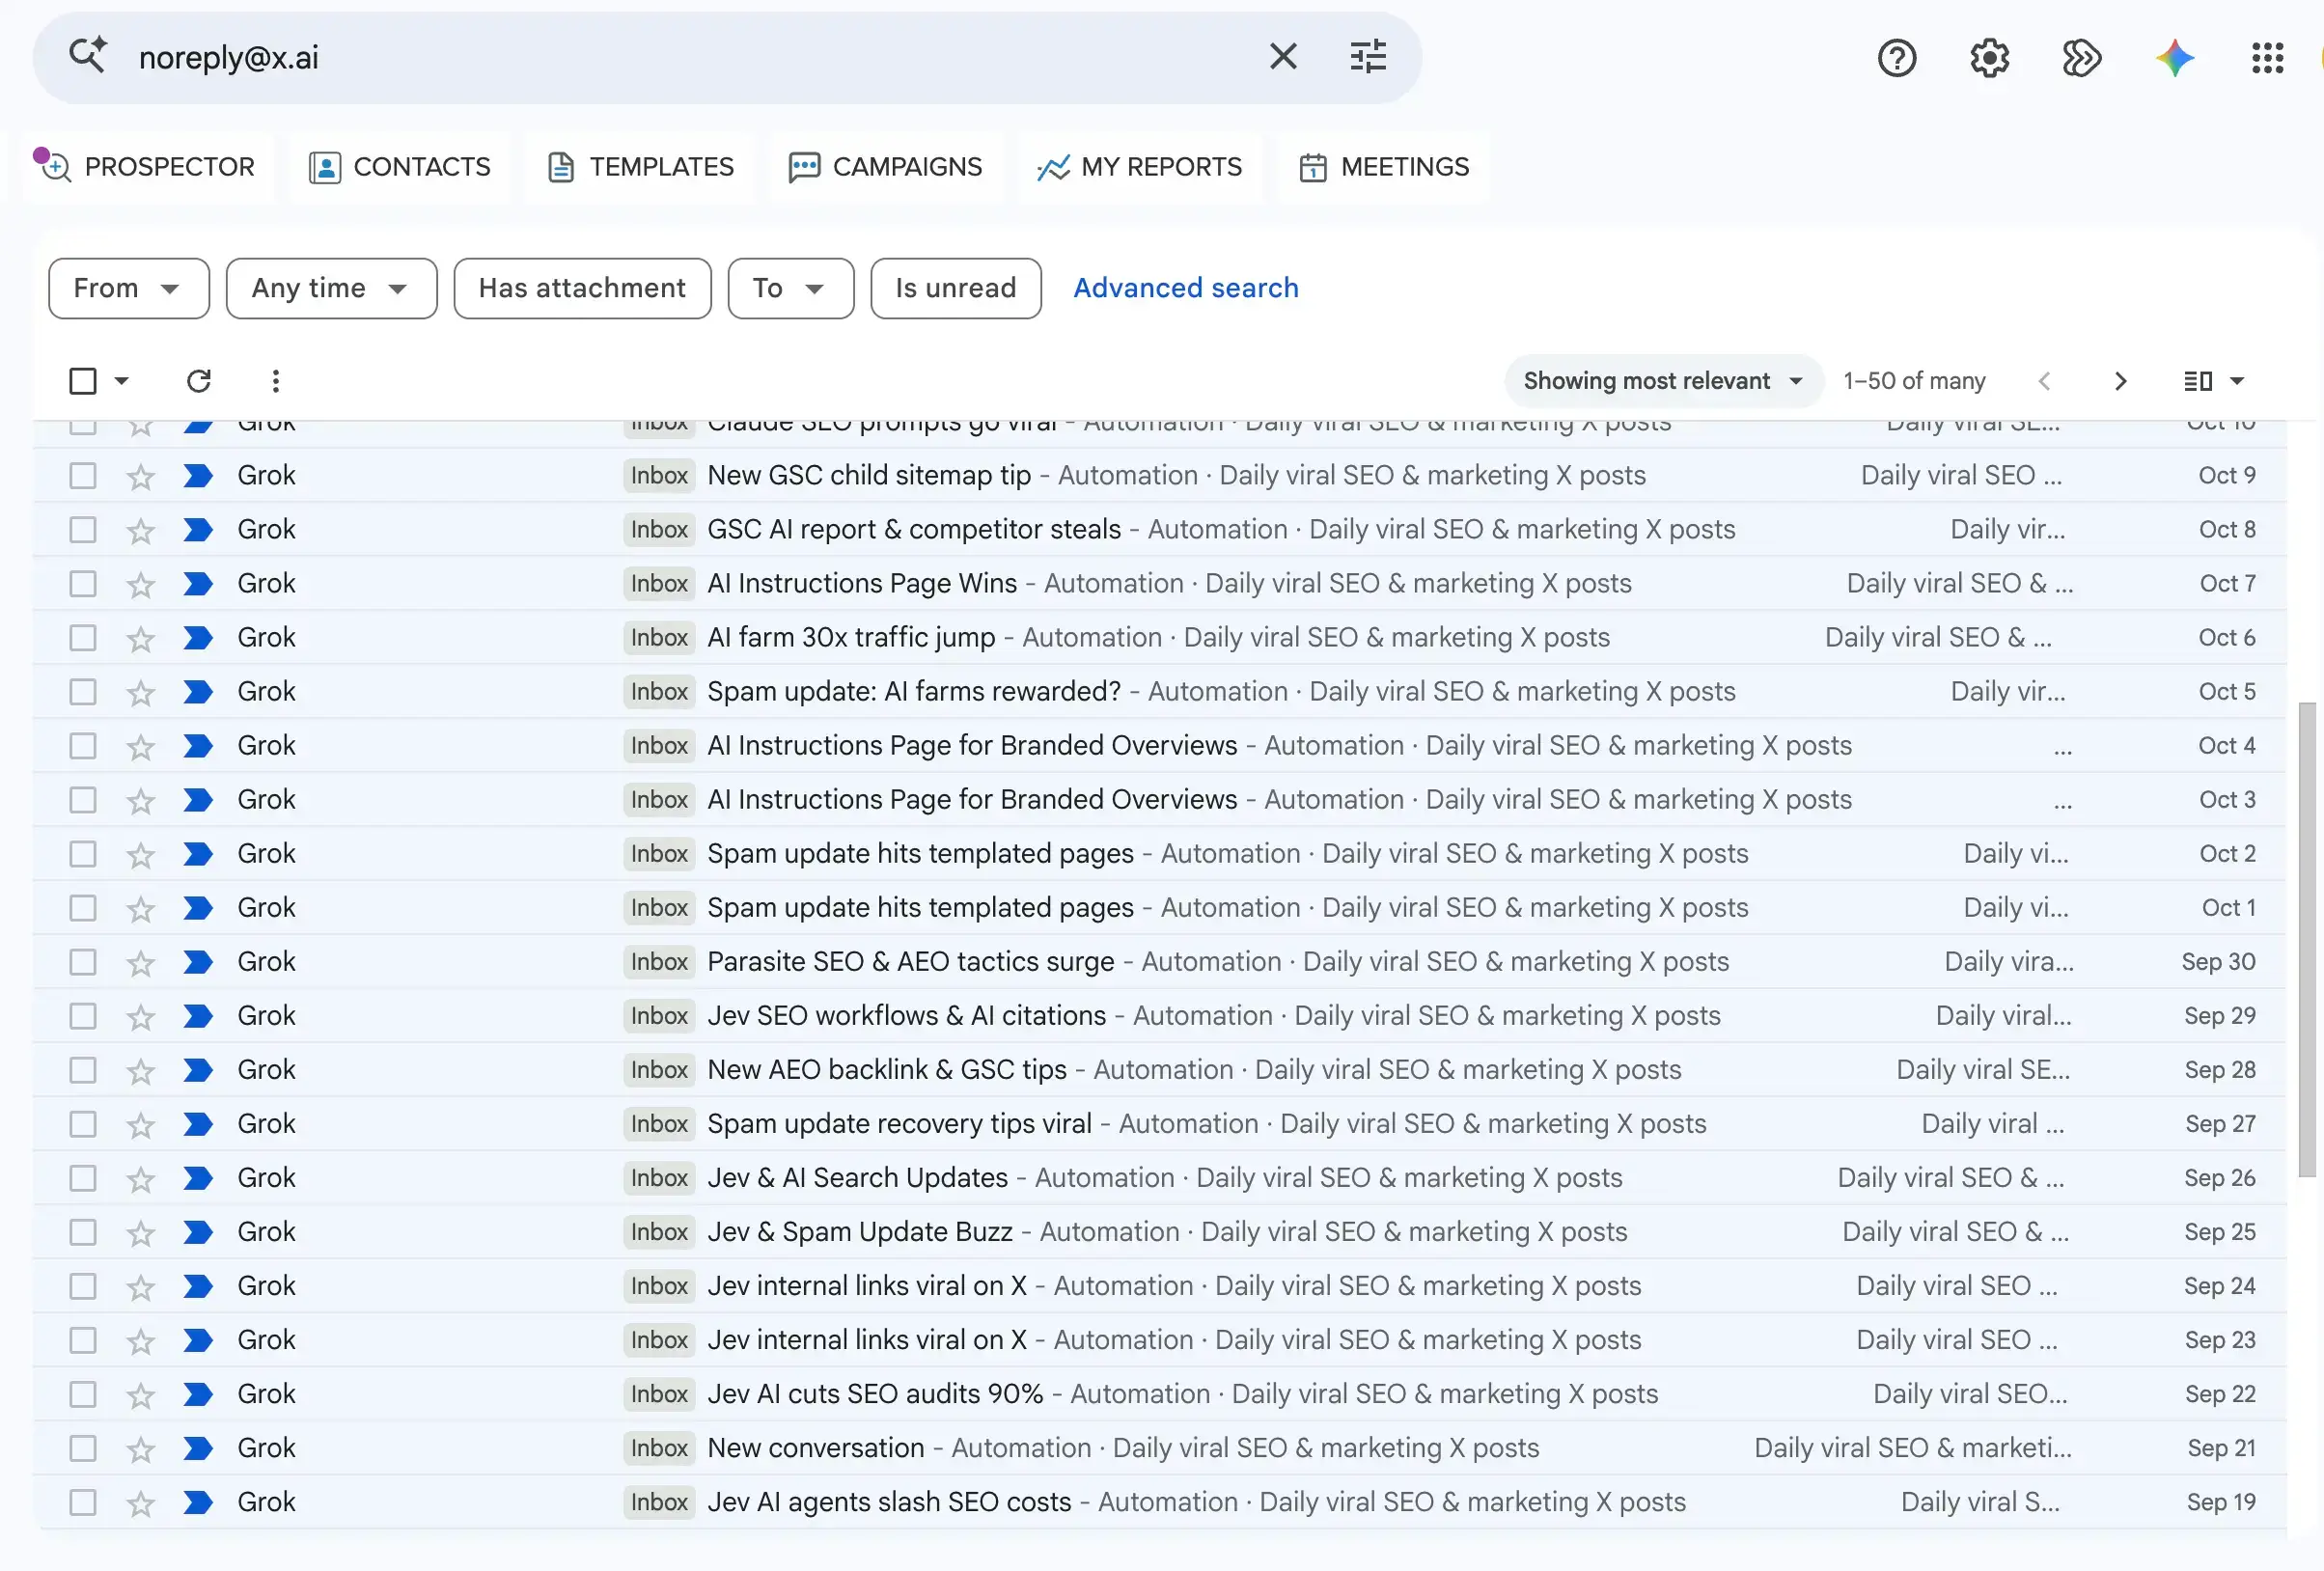Check the Oct 5 Spam update email
Screen dimensions: 2324x1571
pos(83,692)
